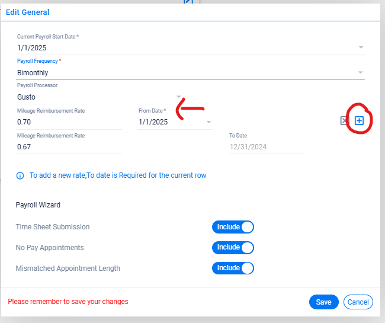Viewport: 385px width, 323px height.
Task: Cancel editing general settings
Action: (x=358, y=302)
